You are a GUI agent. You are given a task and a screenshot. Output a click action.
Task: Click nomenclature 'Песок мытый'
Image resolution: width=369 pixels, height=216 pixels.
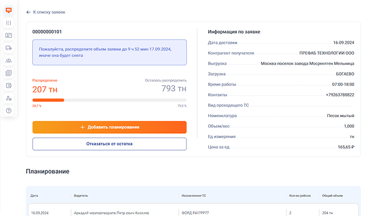click(x=341, y=116)
